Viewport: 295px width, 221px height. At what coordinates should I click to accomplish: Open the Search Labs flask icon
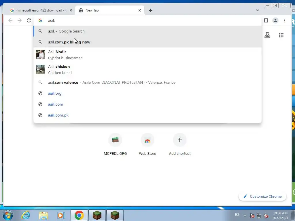coord(267,35)
